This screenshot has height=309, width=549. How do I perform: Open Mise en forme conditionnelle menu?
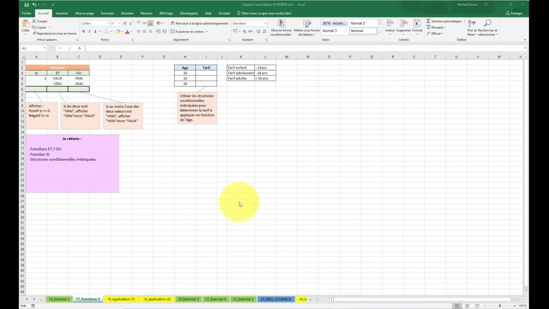coord(281,28)
